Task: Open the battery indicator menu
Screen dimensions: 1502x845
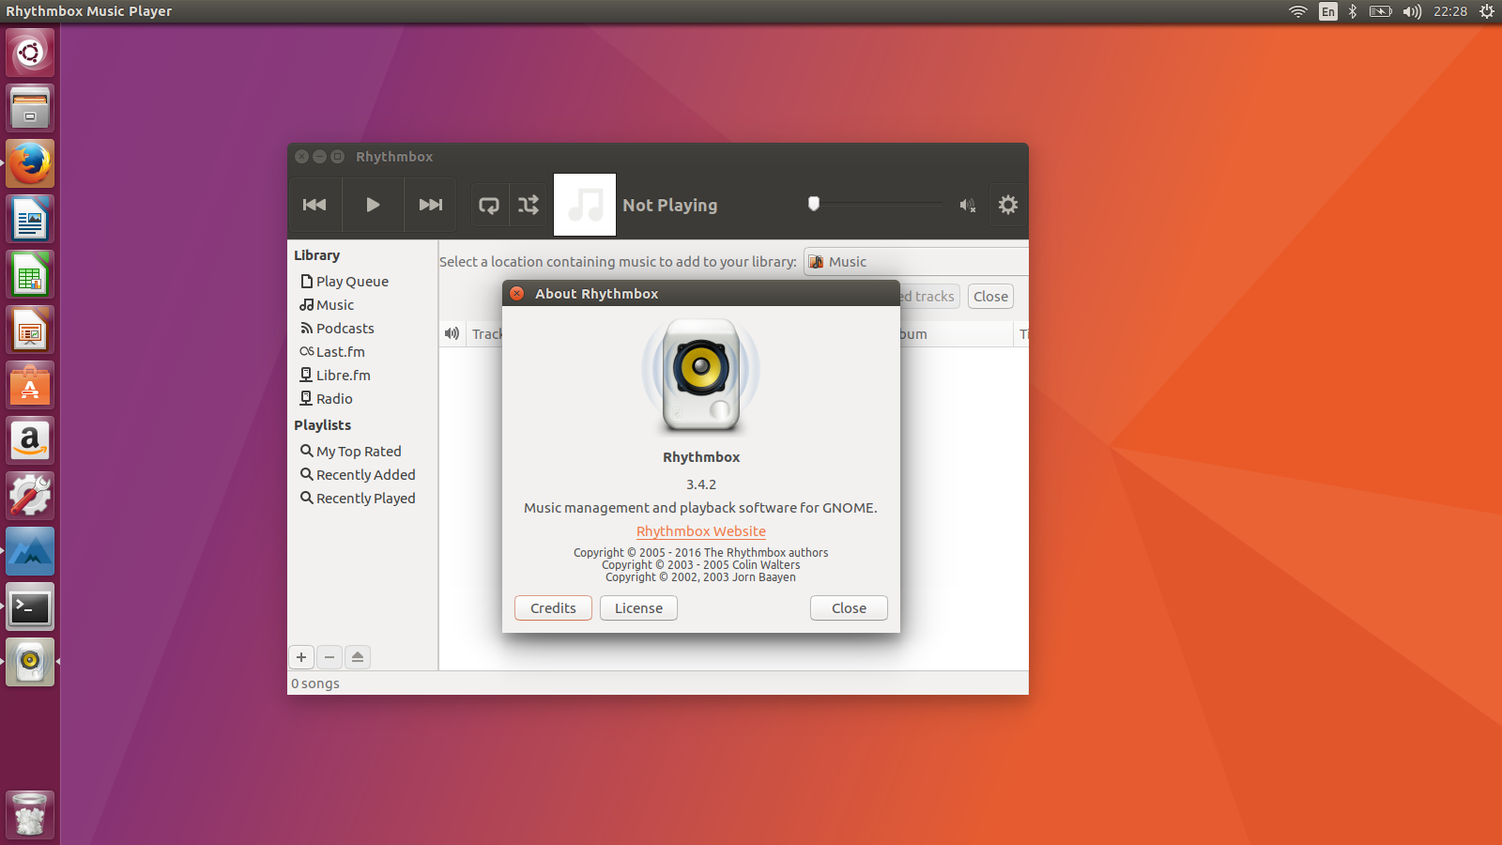Action: coord(1380,11)
